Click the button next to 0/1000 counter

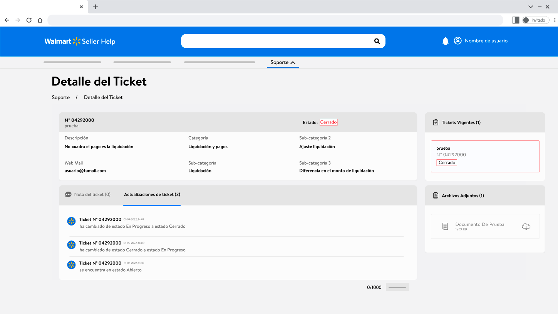pos(397,287)
